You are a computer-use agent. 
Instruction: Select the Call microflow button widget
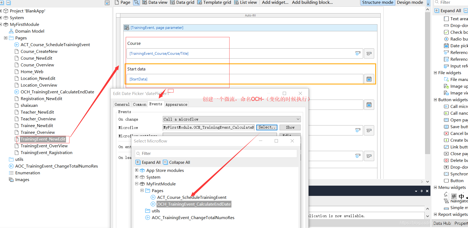tap(456, 107)
